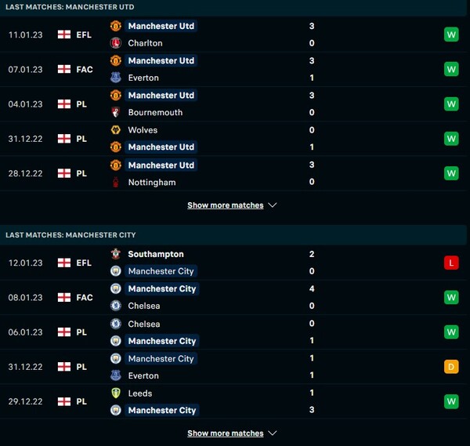Click Show more matches under Manchester City
Image resolution: width=470 pixels, height=446 pixels.
click(x=225, y=433)
